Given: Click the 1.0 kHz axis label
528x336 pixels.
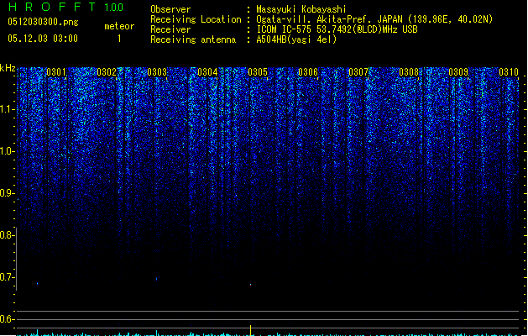Looking at the screenshot, I should click(8, 151).
